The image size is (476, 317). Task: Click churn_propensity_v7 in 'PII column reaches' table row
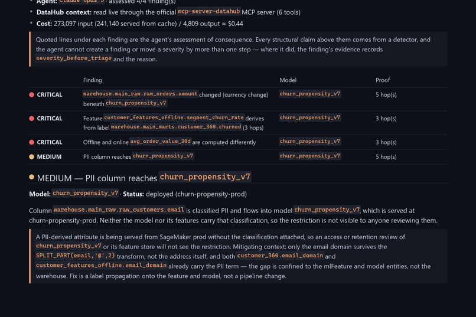coord(163,156)
